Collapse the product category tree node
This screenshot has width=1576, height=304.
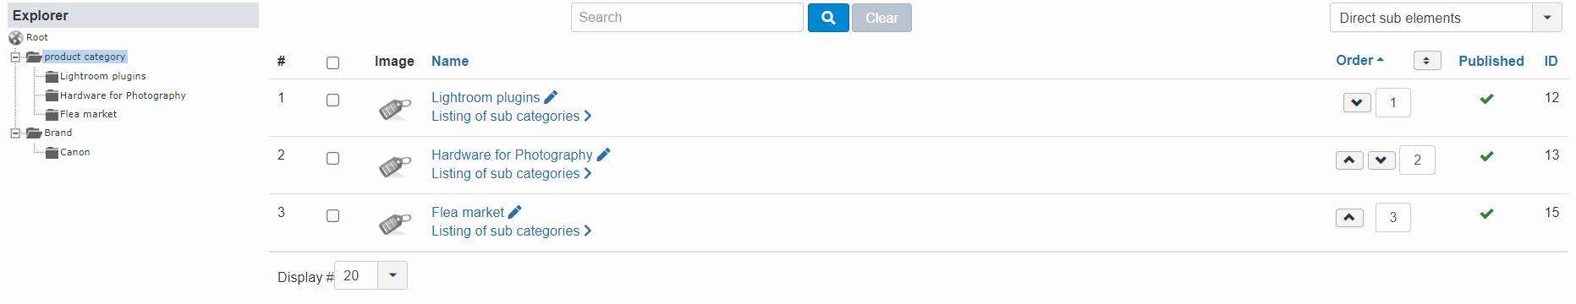[x=15, y=57]
